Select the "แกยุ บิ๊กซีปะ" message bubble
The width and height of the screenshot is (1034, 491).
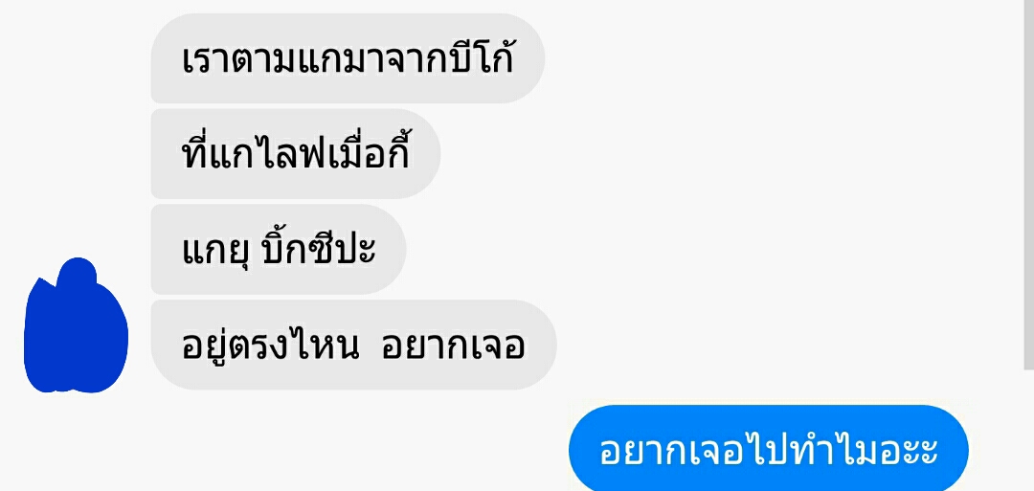tap(279, 249)
